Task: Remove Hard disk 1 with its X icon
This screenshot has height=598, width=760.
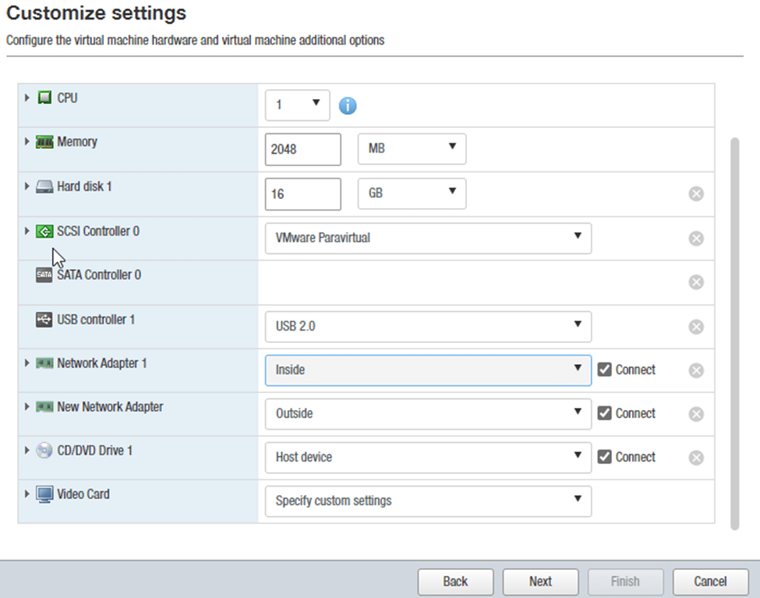Action: [696, 194]
